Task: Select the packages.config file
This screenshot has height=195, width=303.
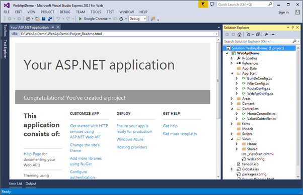Action: (254, 174)
